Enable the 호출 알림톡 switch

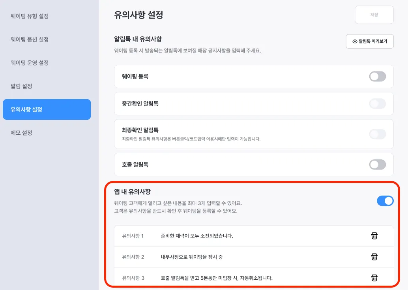pyautogui.click(x=377, y=165)
